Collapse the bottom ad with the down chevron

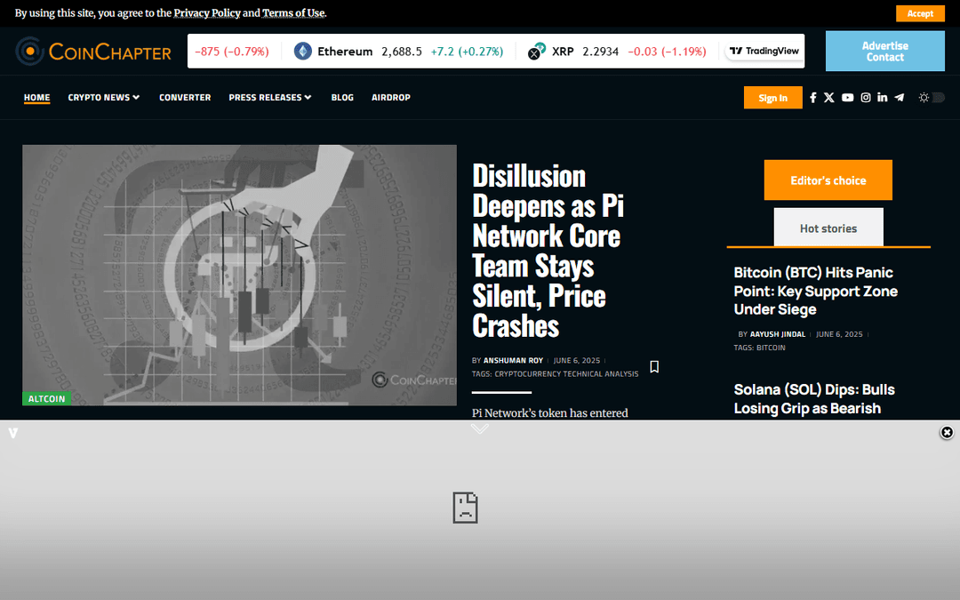pos(480,428)
